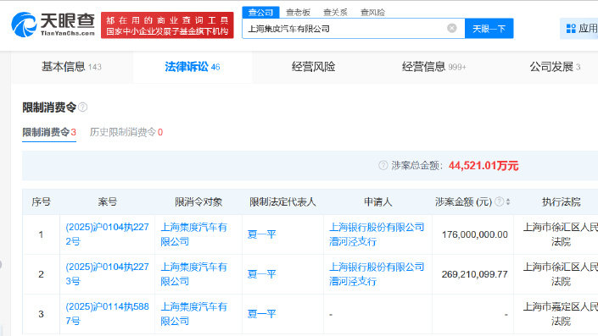The width and height of the screenshot is (598, 336).
Task: Click the amount 176,000,000.00
Action: [475, 234]
